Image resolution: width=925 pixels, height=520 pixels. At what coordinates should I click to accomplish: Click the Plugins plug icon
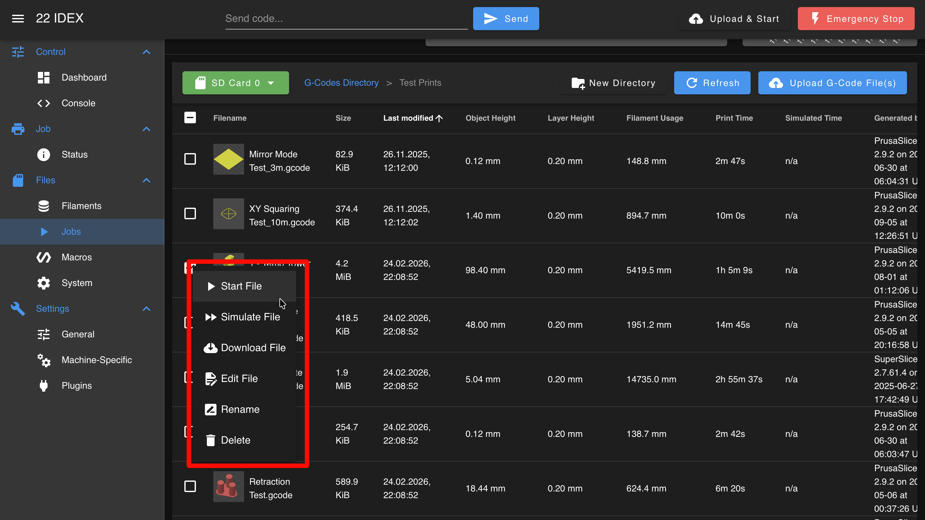(43, 386)
